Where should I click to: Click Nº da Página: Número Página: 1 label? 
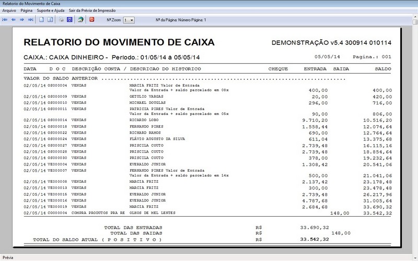(181, 20)
